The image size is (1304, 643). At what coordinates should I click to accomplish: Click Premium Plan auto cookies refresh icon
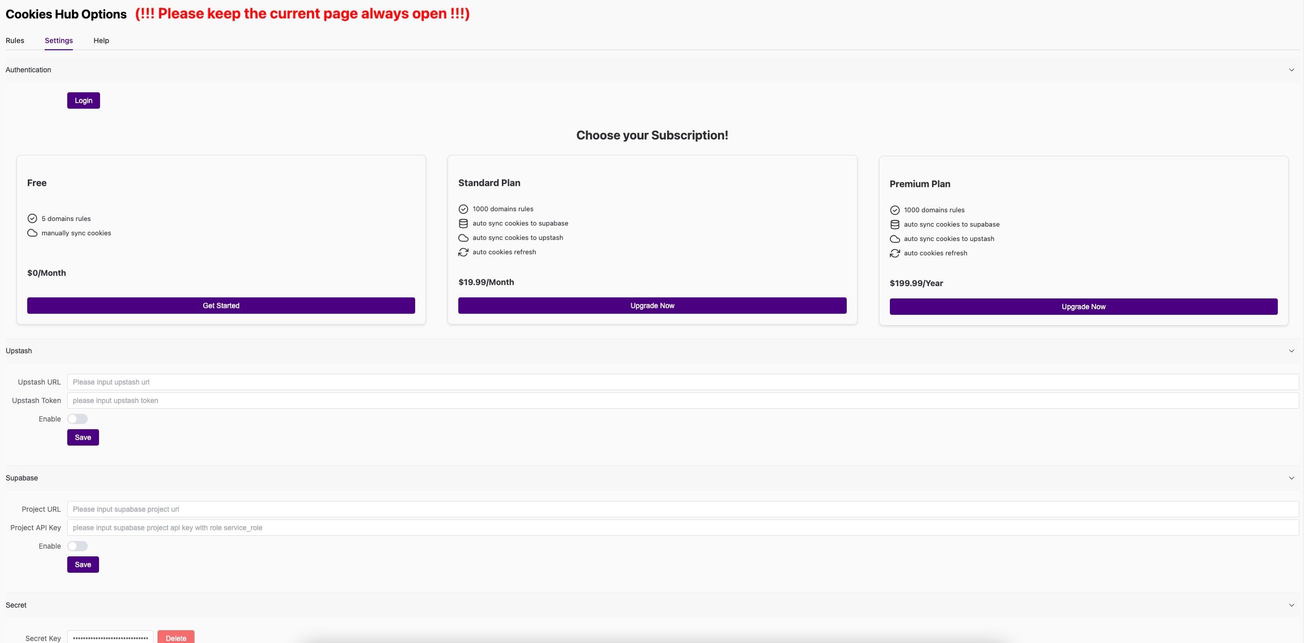tap(894, 253)
